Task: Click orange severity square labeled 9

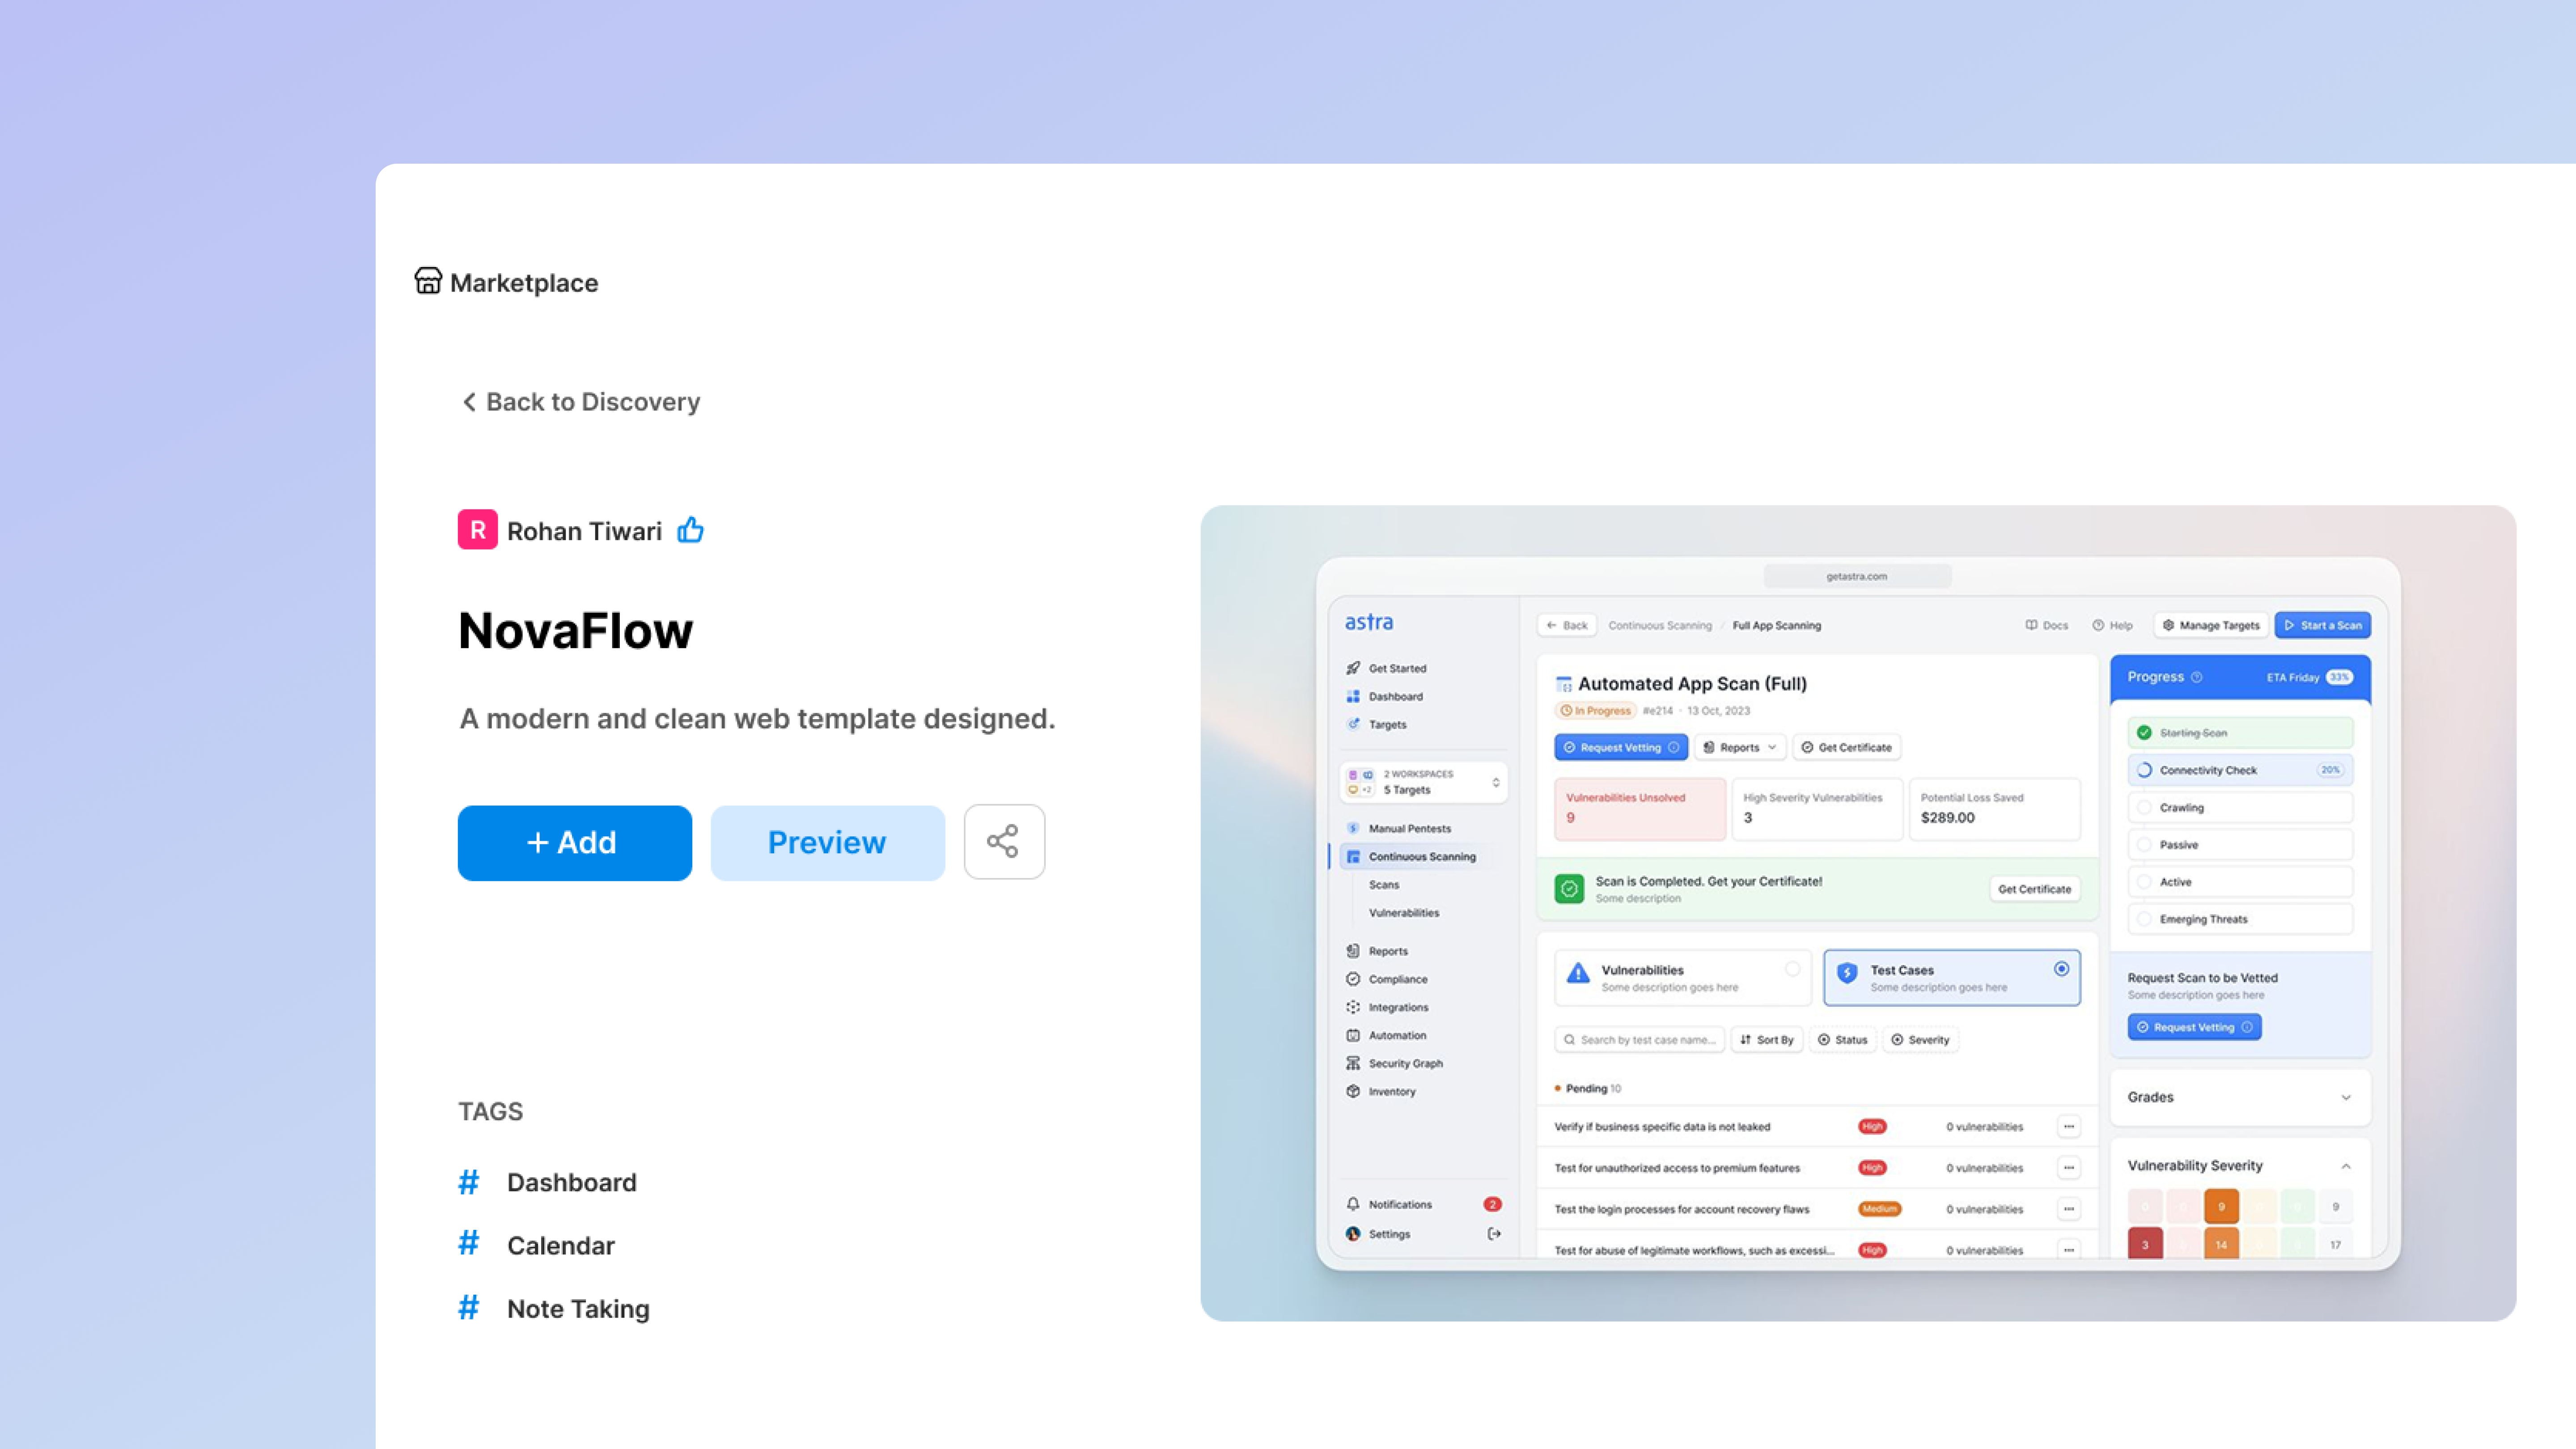Action: click(2221, 1206)
